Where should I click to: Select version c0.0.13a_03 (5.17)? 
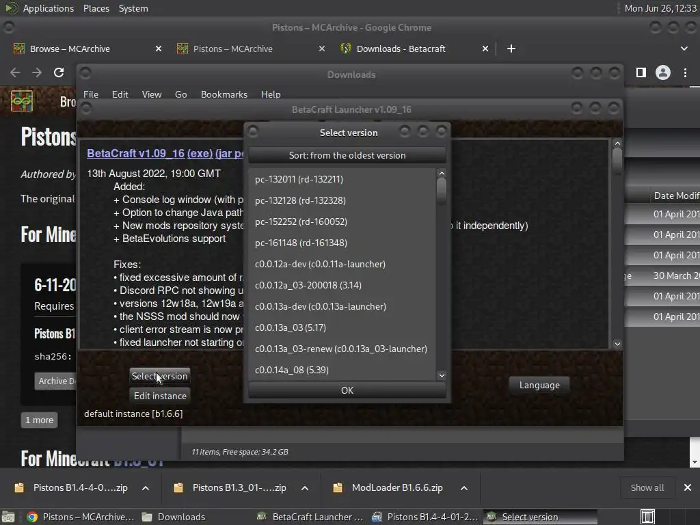click(x=342, y=327)
